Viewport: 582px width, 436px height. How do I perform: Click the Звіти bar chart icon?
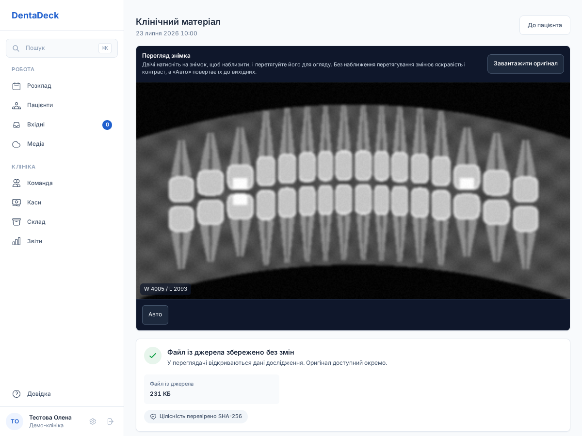(16, 241)
